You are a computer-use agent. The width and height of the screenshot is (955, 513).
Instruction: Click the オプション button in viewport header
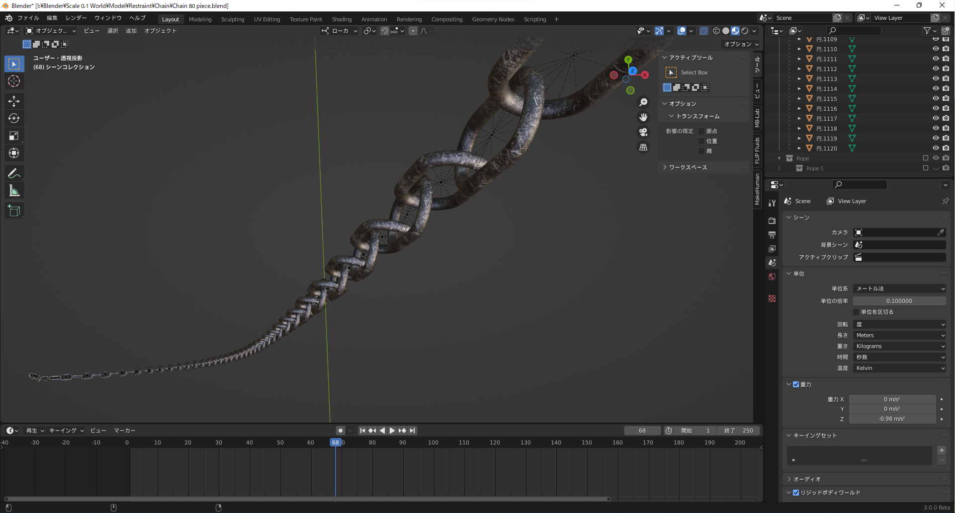click(x=741, y=44)
